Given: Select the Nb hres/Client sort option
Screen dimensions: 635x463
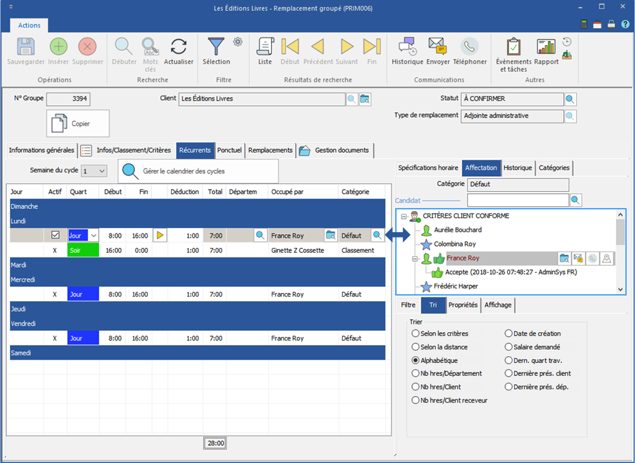Looking at the screenshot, I should click(436, 386).
